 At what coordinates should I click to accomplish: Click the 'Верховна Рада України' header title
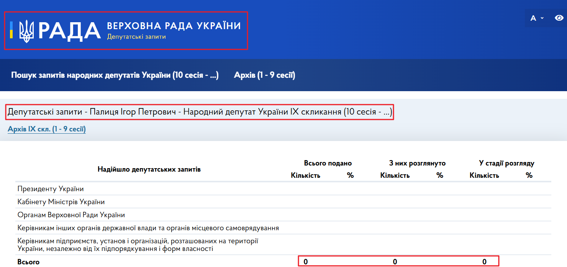click(174, 26)
